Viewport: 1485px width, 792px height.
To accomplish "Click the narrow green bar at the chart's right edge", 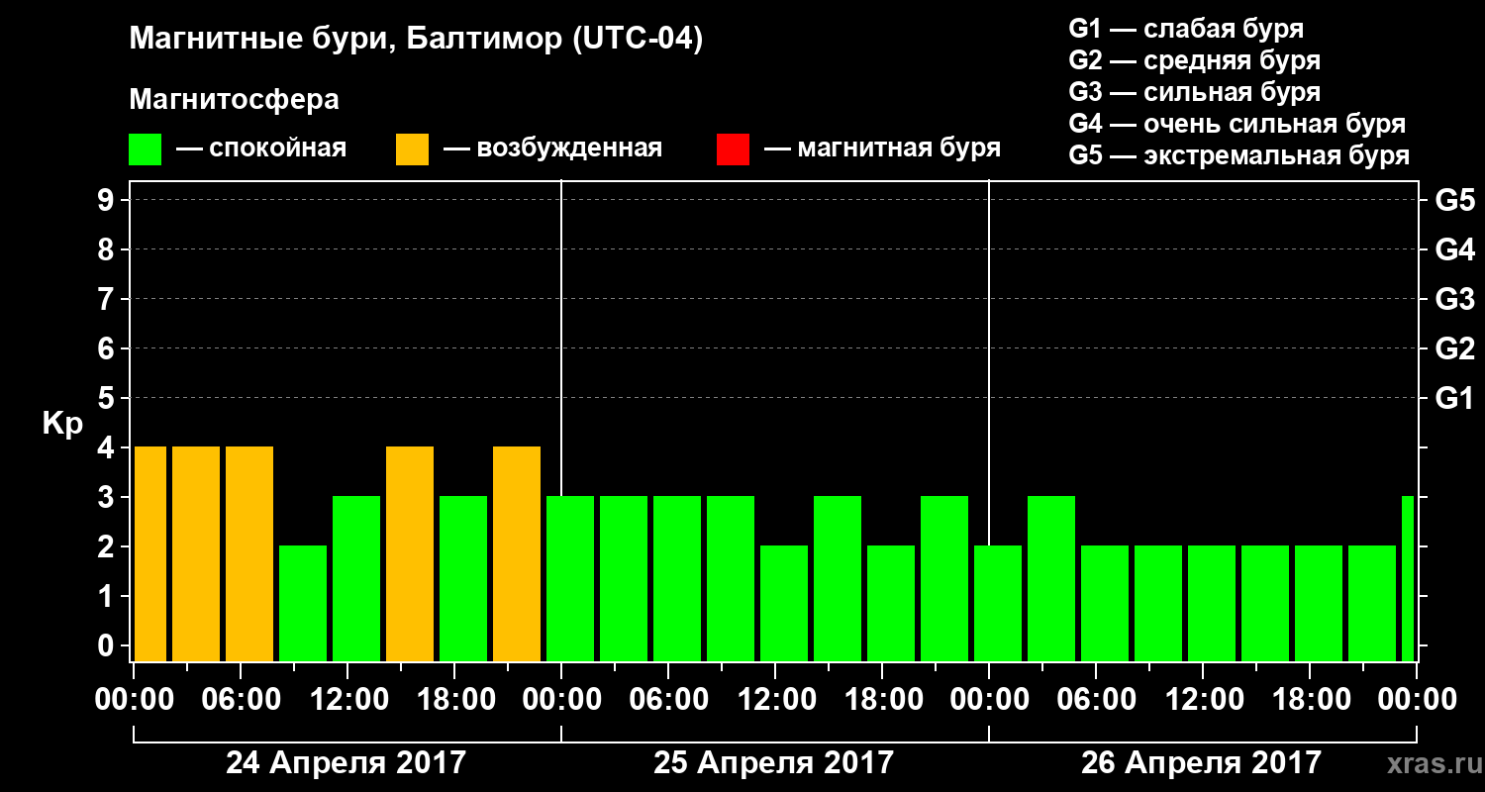I will [1408, 579].
